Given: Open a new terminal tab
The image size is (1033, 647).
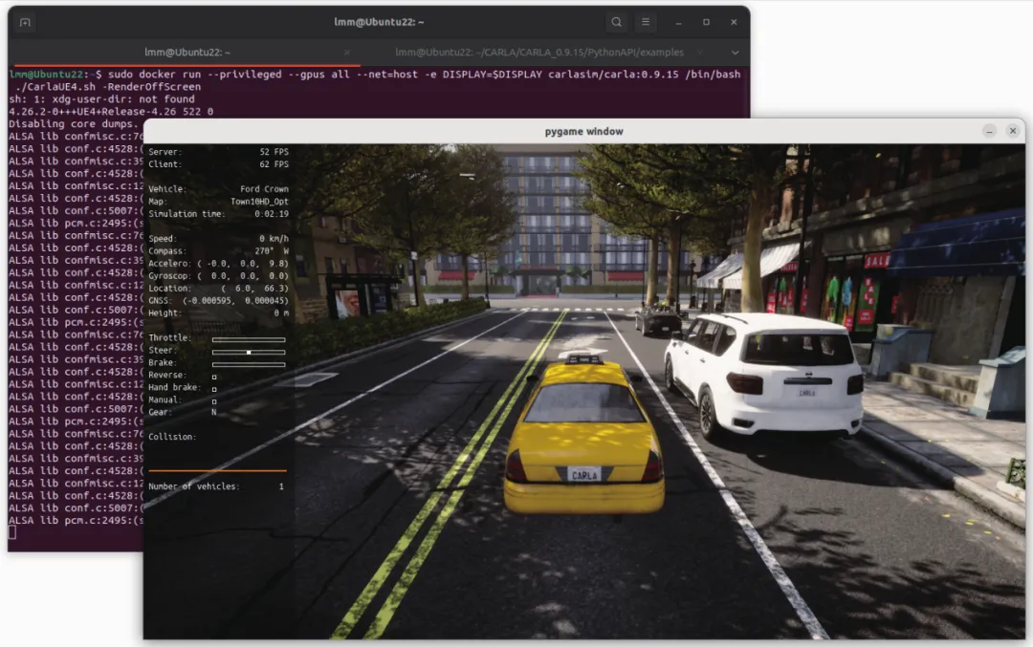Looking at the screenshot, I should click(x=25, y=22).
